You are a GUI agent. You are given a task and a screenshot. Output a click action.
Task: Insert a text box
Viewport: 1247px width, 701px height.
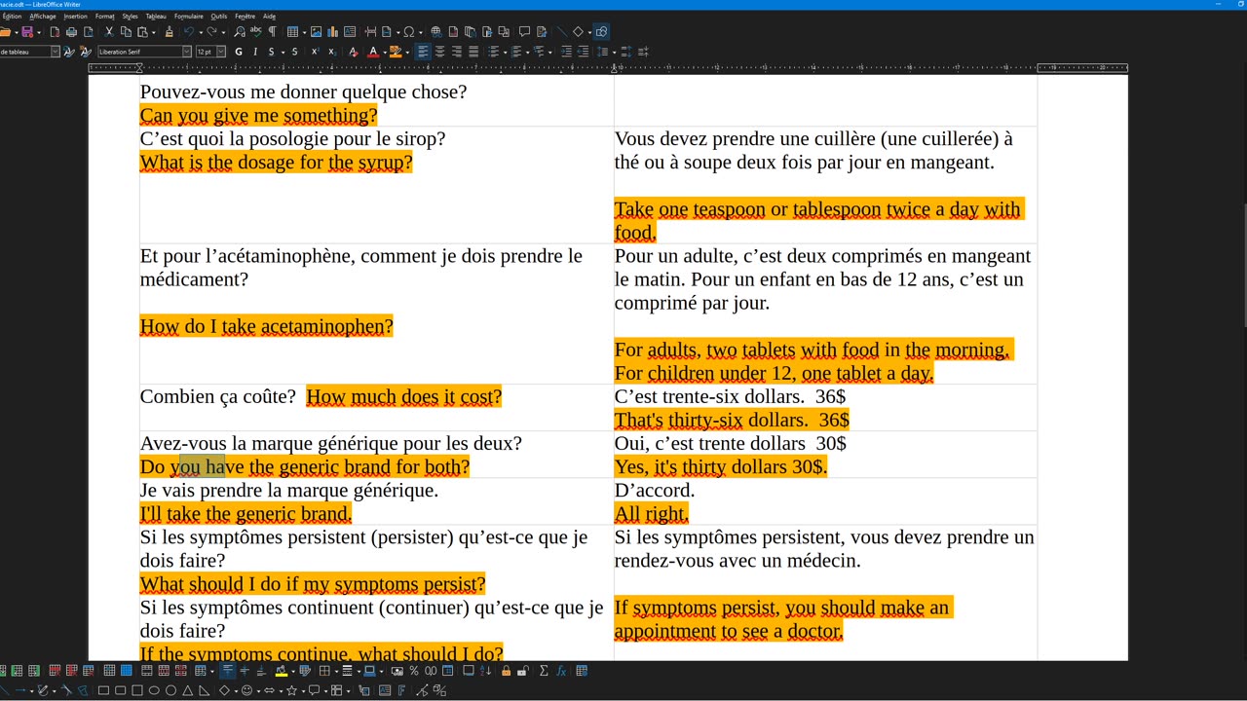(x=350, y=32)
